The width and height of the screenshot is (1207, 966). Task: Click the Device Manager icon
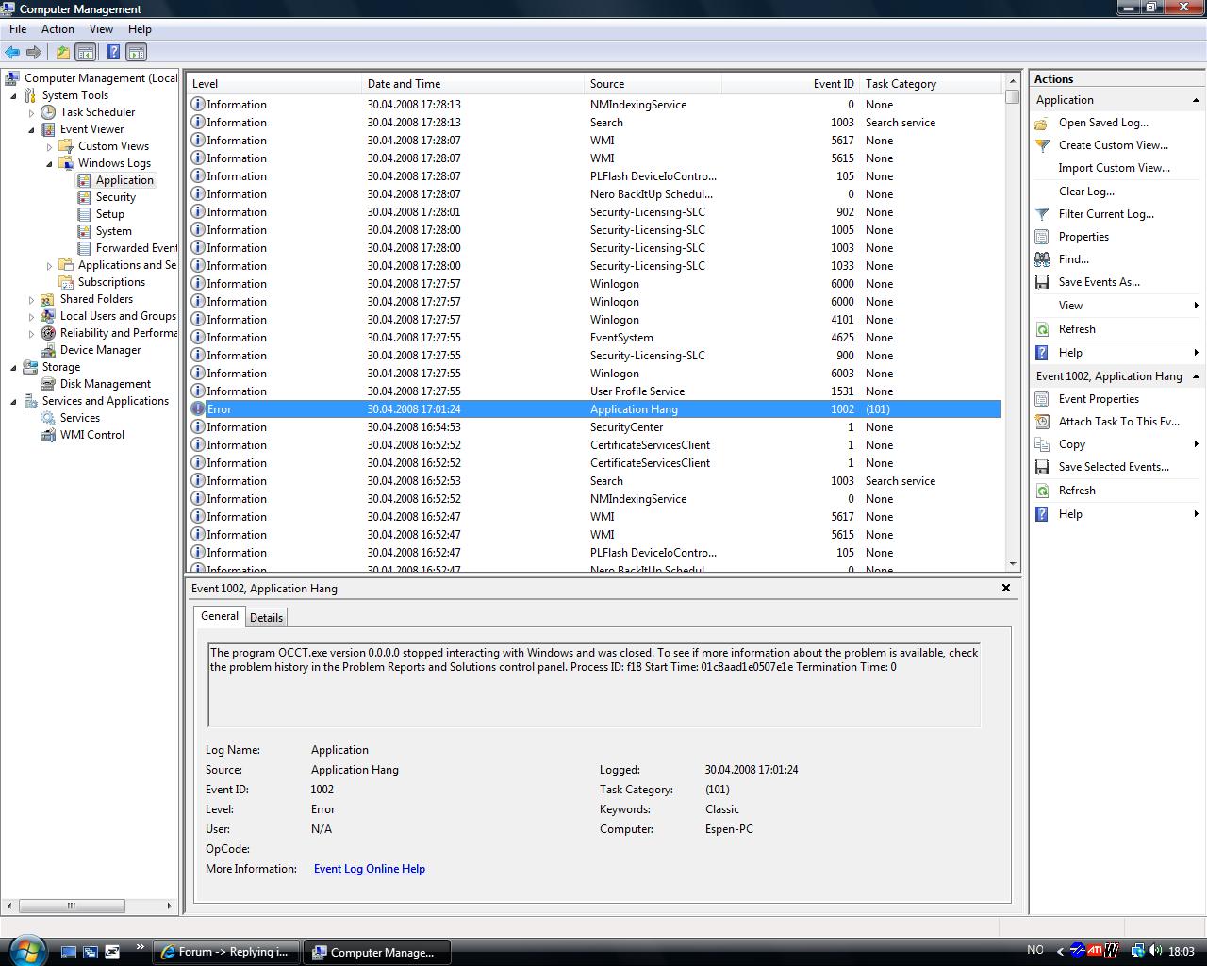[x=48, y=350]
